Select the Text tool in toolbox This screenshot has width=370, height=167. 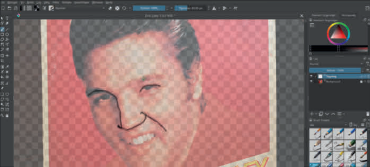(7, 18)
